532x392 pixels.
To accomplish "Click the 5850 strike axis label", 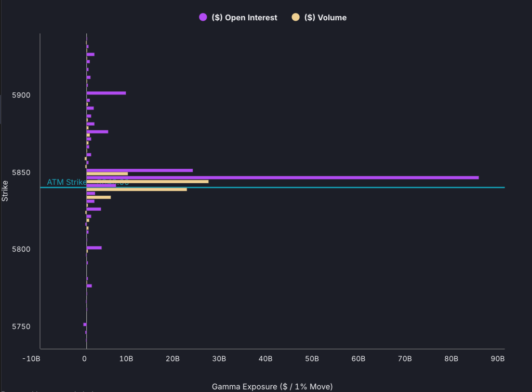I will tap(22, 172).
